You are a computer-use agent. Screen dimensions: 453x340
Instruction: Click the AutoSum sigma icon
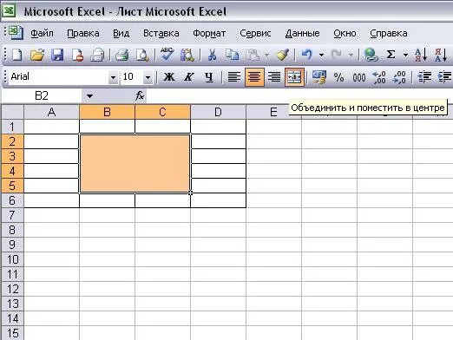click(x=391, y=55)
